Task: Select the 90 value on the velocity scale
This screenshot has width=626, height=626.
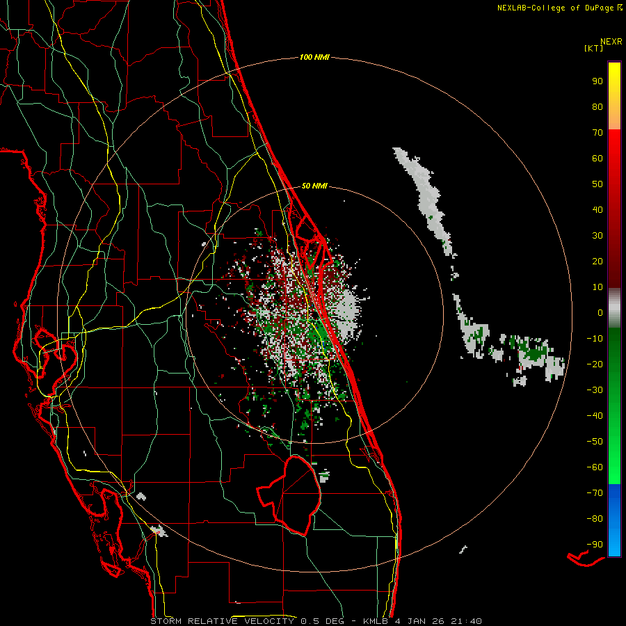Action: 597,81
